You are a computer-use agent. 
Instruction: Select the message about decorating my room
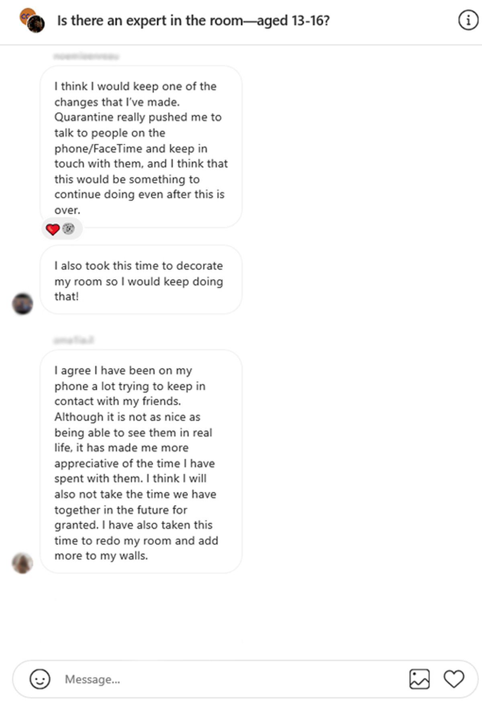(x=141, y=280)
